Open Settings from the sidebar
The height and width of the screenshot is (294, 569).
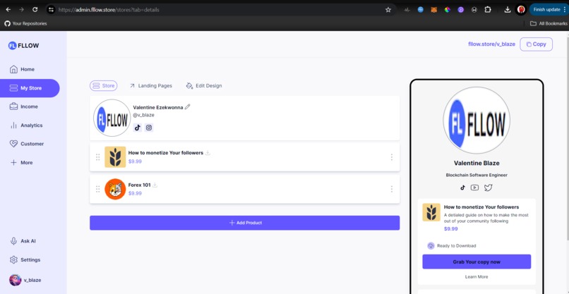25,260
